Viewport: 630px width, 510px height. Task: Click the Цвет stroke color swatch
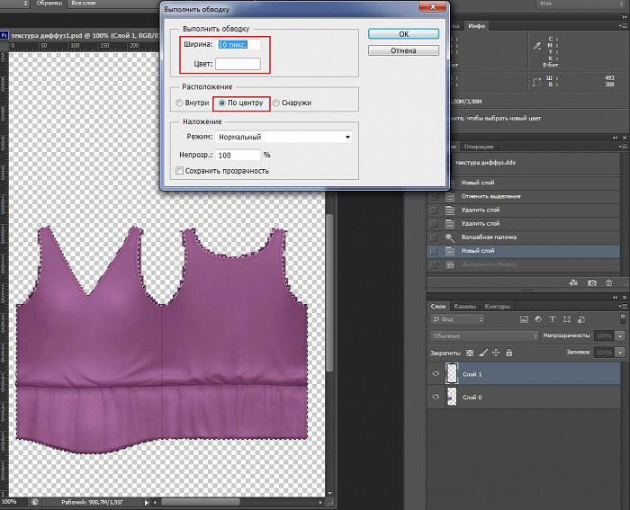[238, 64]
